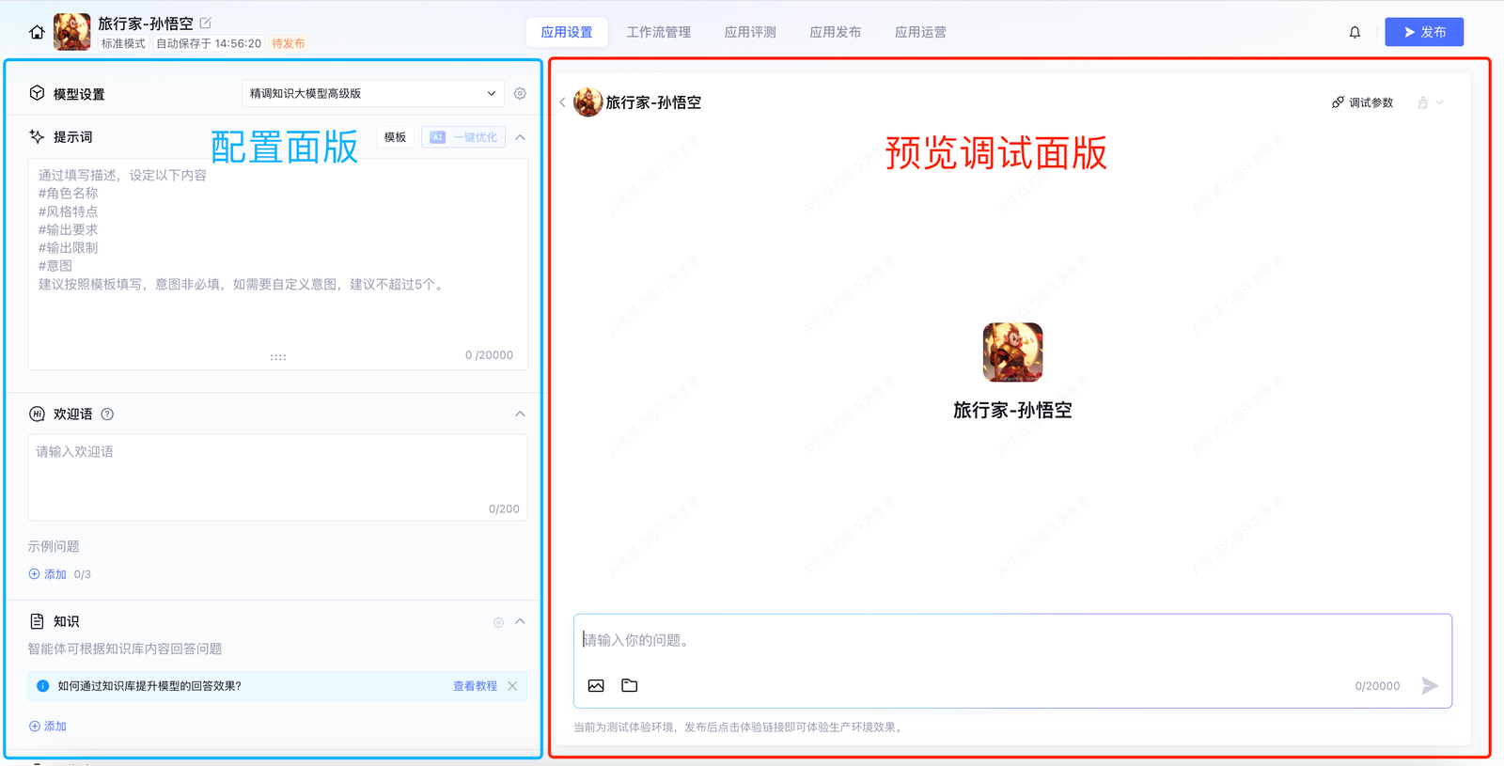
Task: Click the welcome message help icon
Action: tap(107, 414)
